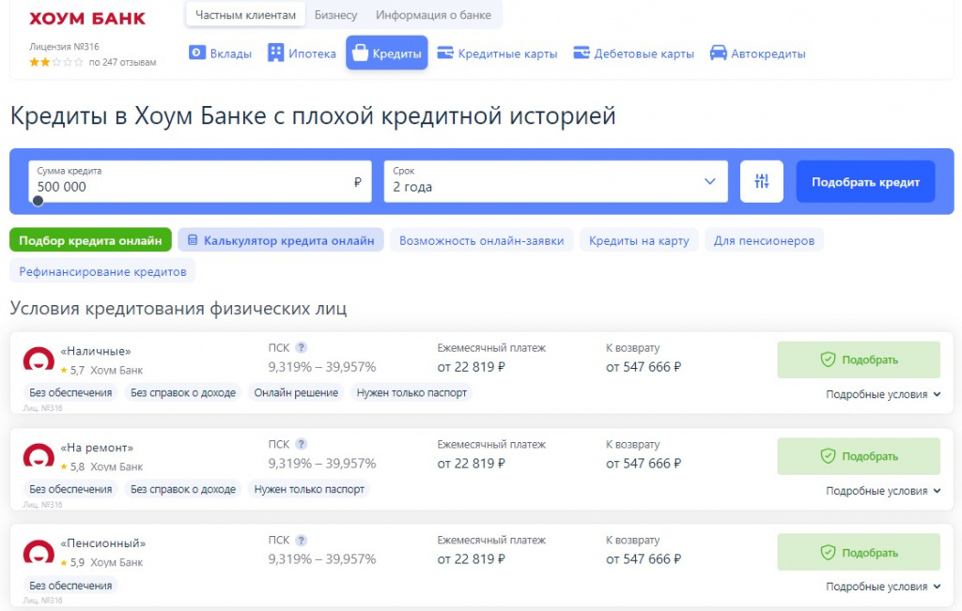
Task: Click the shield icon in «На ремонт» Подобрать button
Action: click(x=829, y=456)
